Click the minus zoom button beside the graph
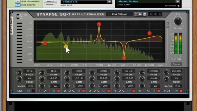Viewport: 197px width, 111px height. click(x=168, y=27)
